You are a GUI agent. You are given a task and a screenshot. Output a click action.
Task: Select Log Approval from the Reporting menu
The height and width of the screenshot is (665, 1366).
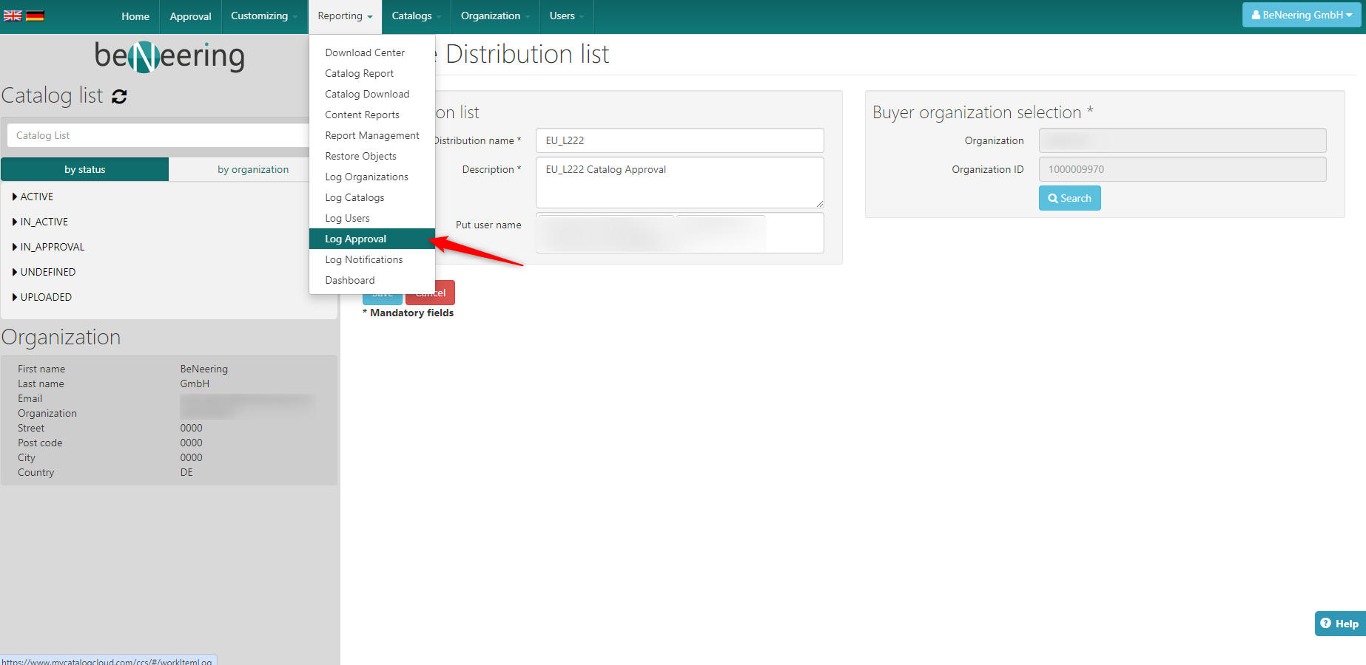[356, 239]
